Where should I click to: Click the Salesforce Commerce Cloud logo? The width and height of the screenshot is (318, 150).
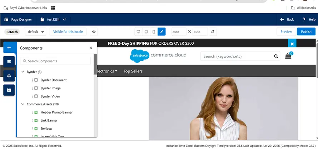pos(158,56)
